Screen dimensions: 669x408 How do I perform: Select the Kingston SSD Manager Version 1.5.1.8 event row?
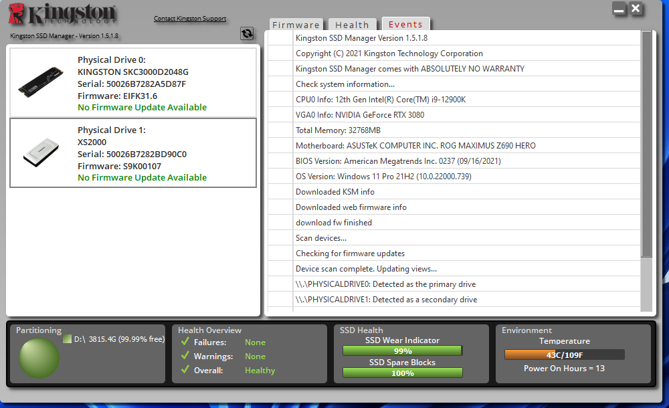[454, 38]
